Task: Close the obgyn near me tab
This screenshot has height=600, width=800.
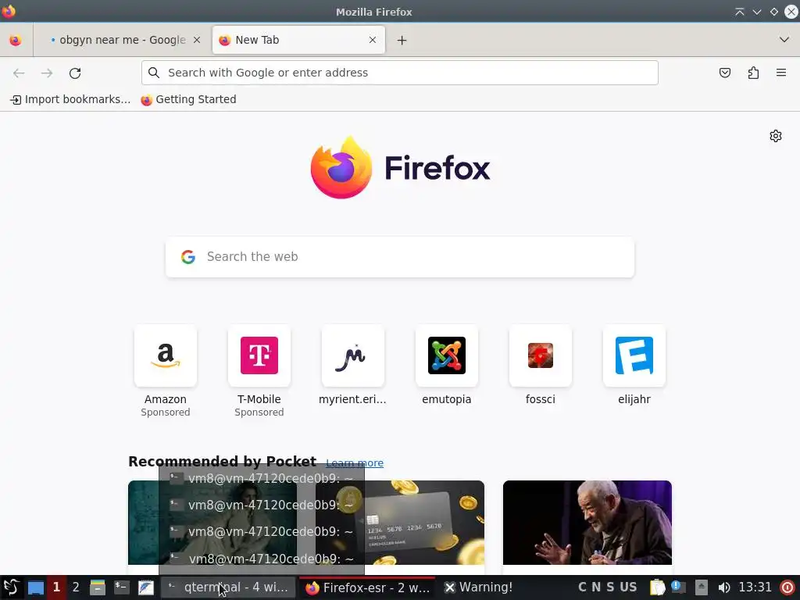Action: pyautogui.click(x=197, y=40)
